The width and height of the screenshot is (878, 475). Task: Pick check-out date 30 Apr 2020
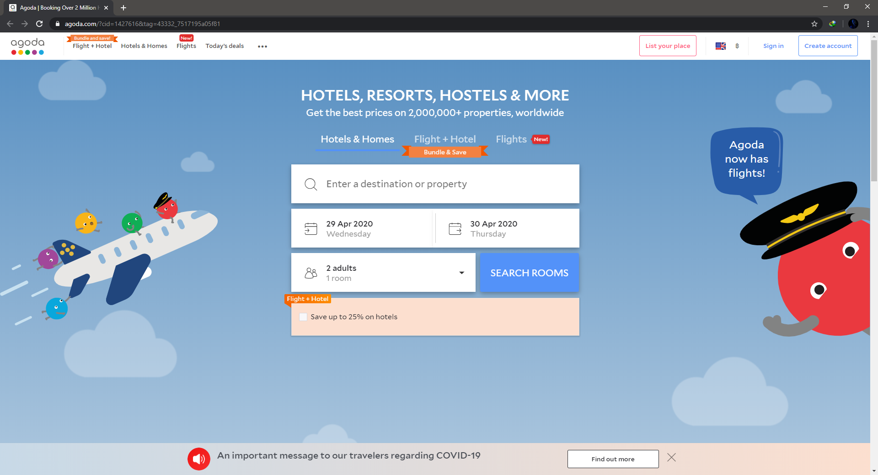[507, 228]
